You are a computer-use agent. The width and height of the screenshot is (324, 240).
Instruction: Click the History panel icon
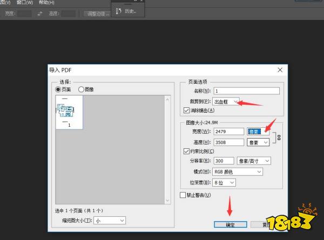[x=119, y=10]
